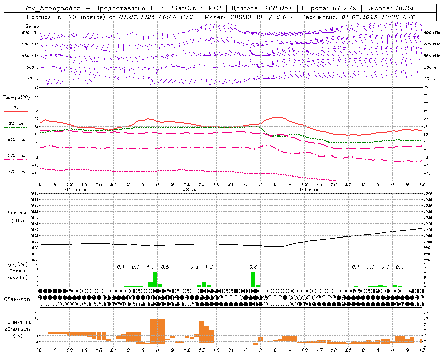The height and width of the screenshot is (353, 442).
Task: Click the 02 июля date label
Action: click(x=193, y=190)
